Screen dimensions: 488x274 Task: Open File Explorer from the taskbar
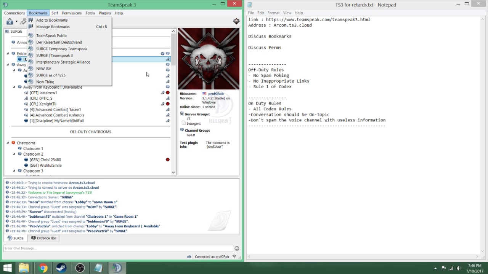pyautogui.click(x=24, y=268)
